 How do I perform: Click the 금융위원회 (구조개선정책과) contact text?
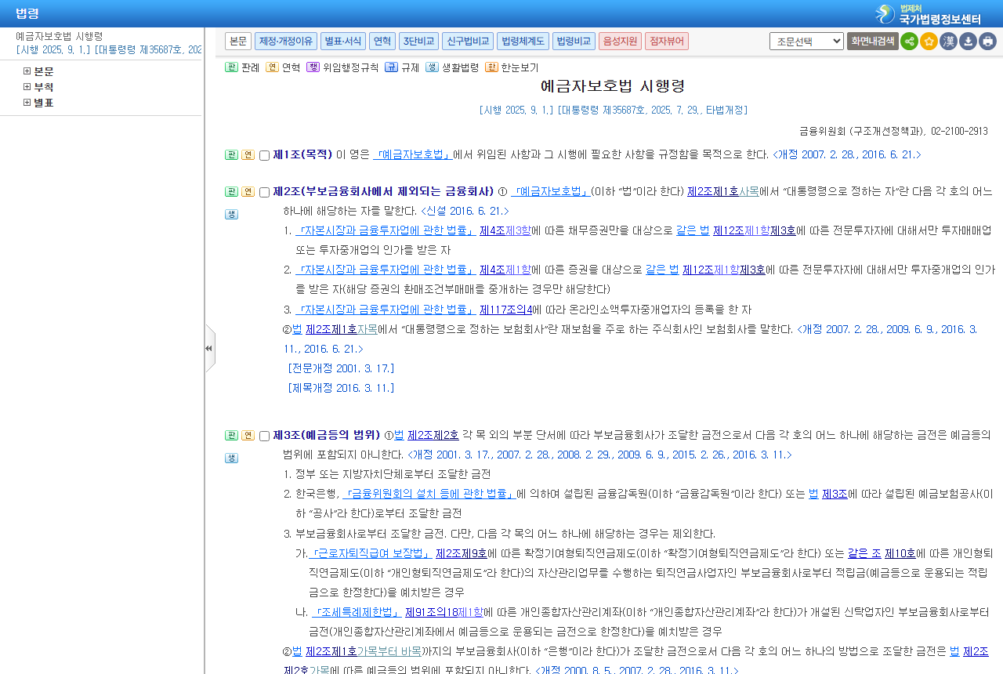(x=893, y=131)
